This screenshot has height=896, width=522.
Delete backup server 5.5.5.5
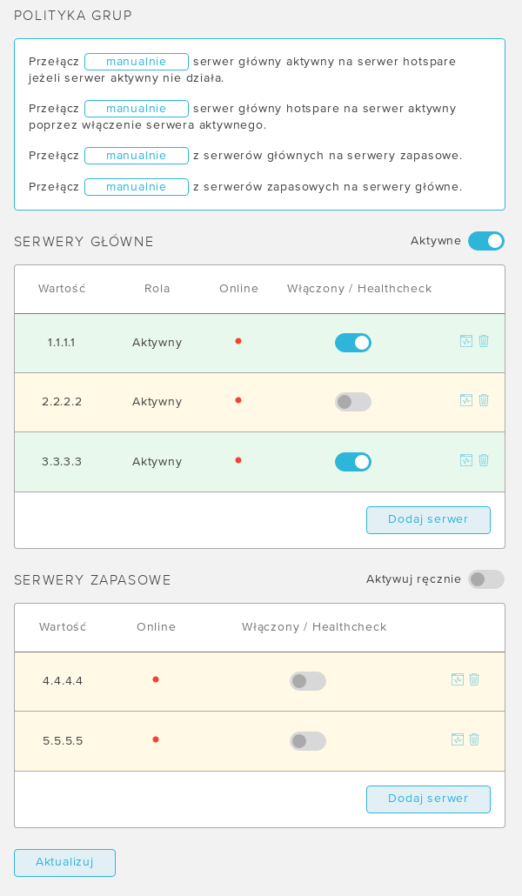(x=474, y=739)
